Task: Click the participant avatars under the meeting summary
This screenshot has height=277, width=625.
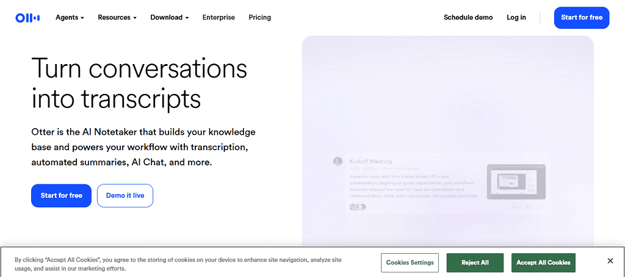Action: (357, 207)
